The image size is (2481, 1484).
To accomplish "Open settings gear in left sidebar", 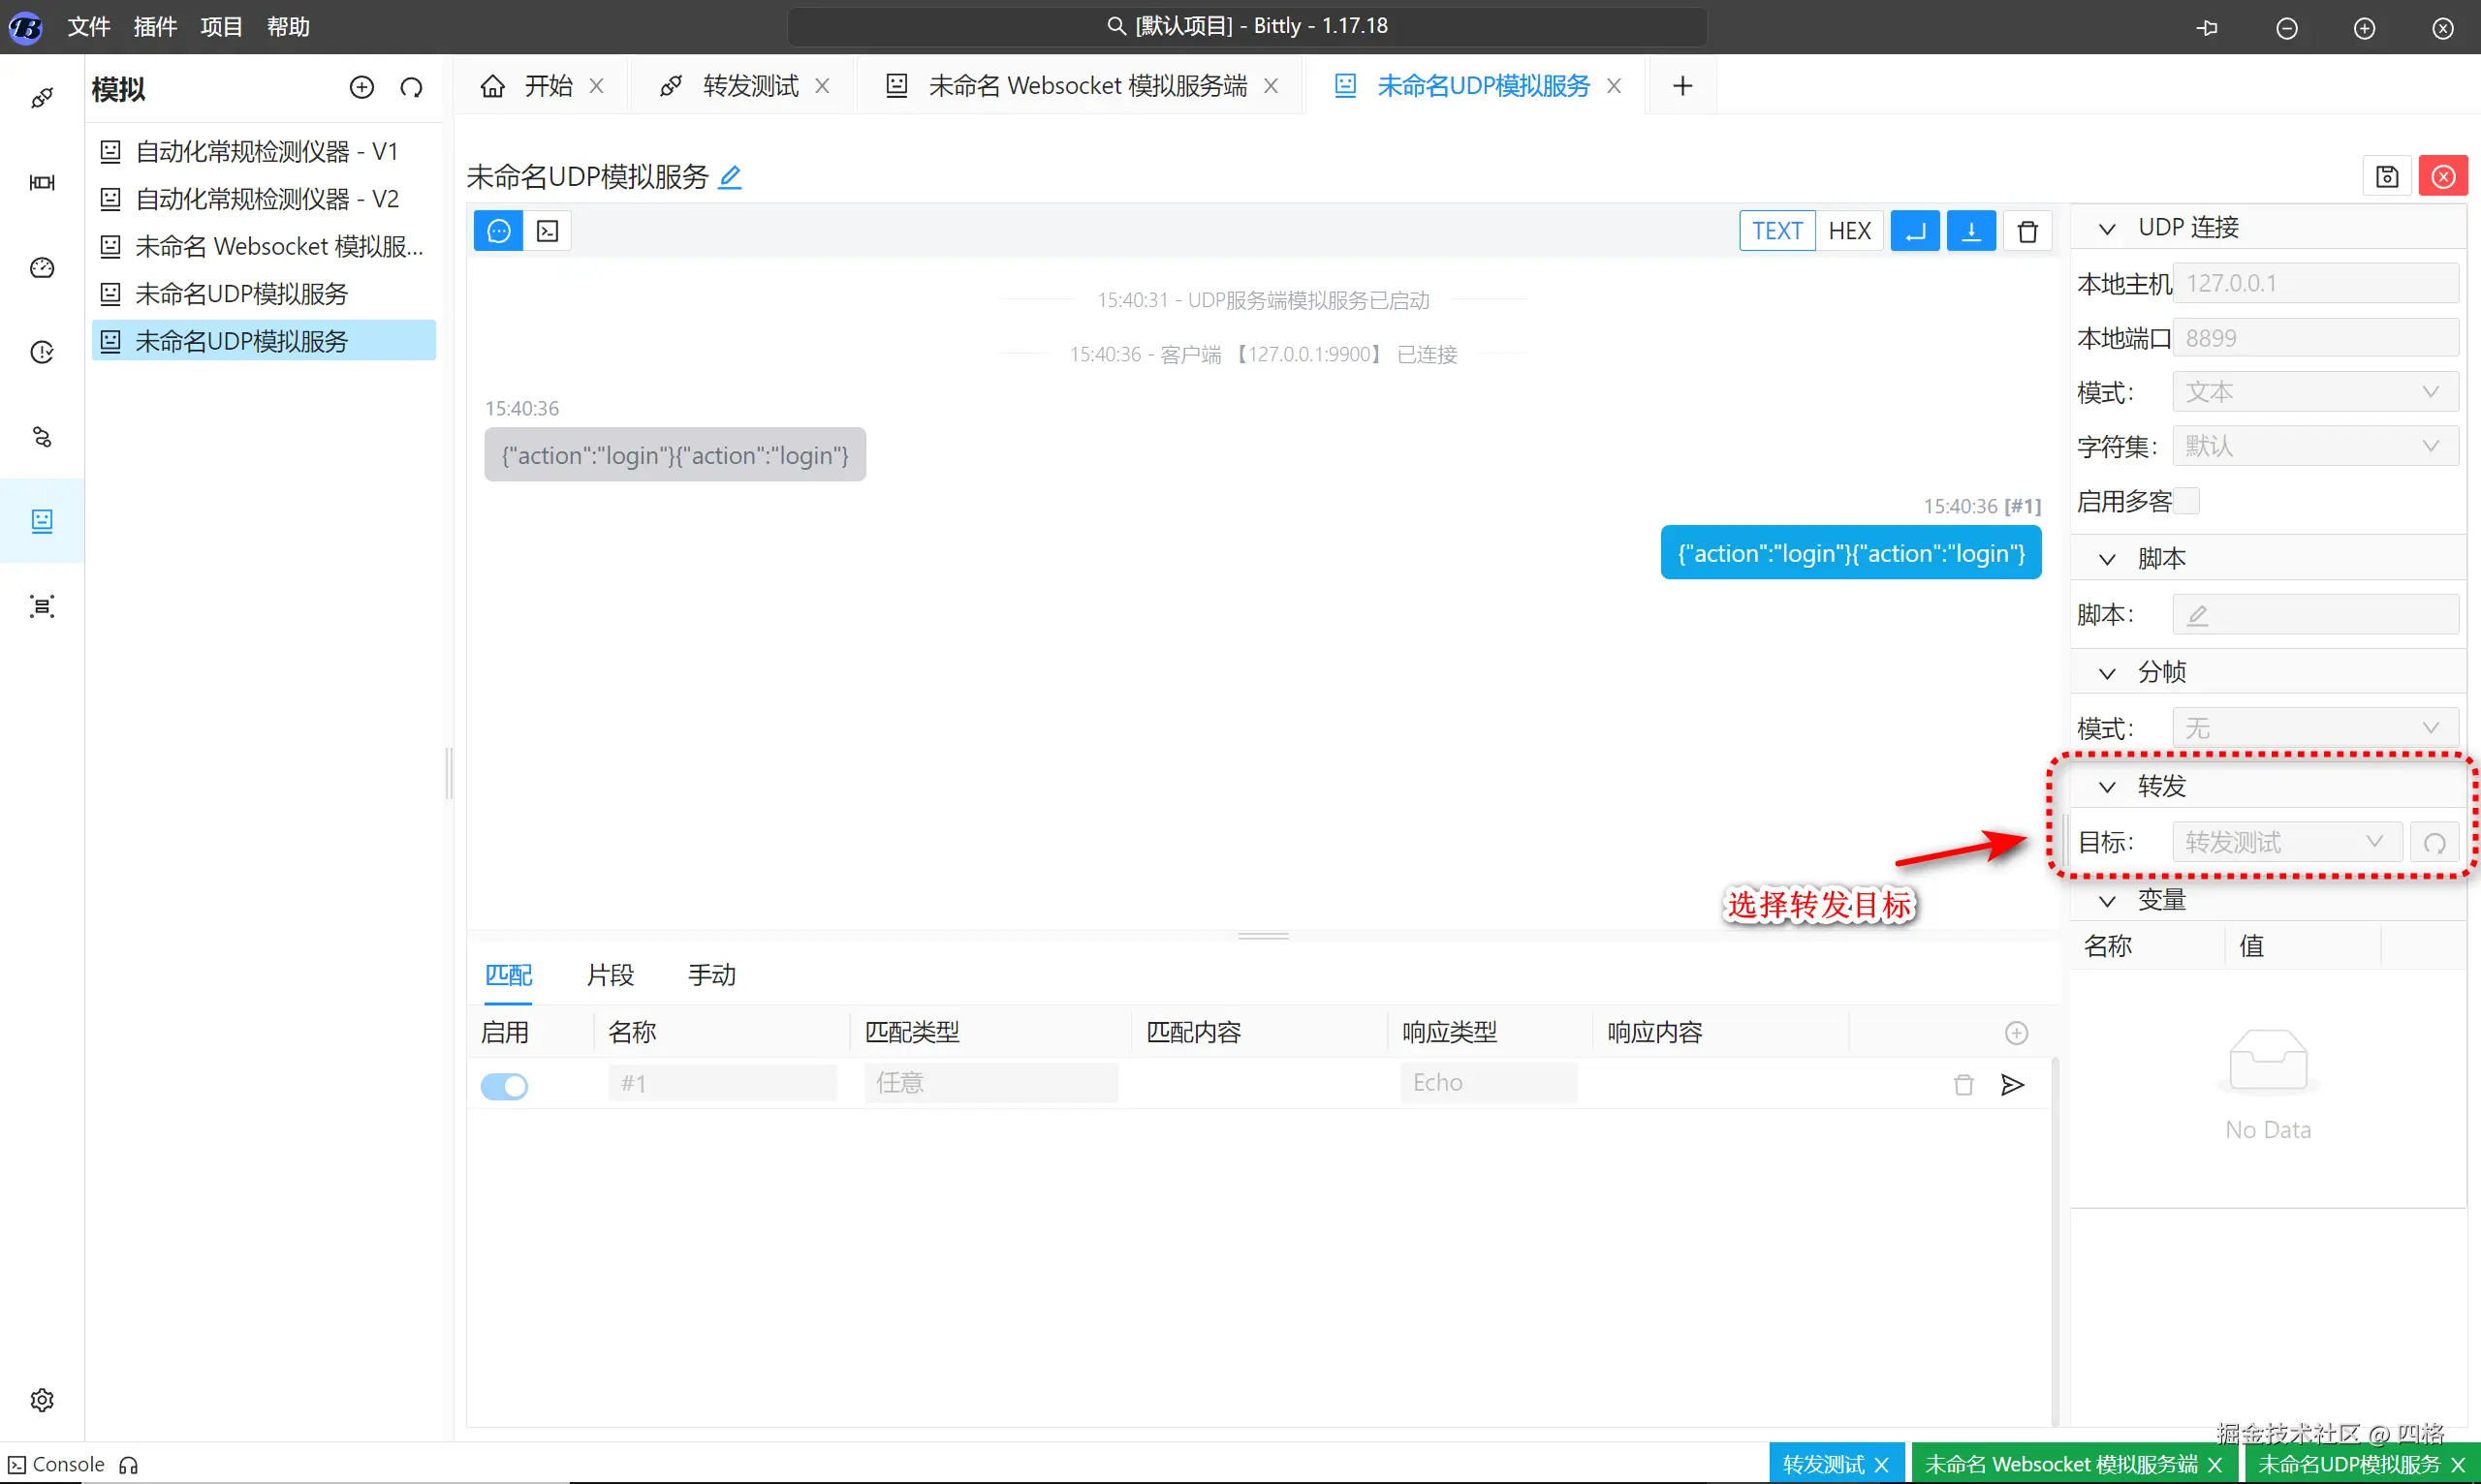I will pos(42,1399).
